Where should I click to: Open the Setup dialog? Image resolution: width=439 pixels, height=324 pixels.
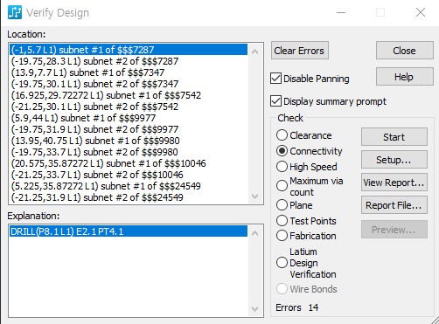(x=394, y=160)
